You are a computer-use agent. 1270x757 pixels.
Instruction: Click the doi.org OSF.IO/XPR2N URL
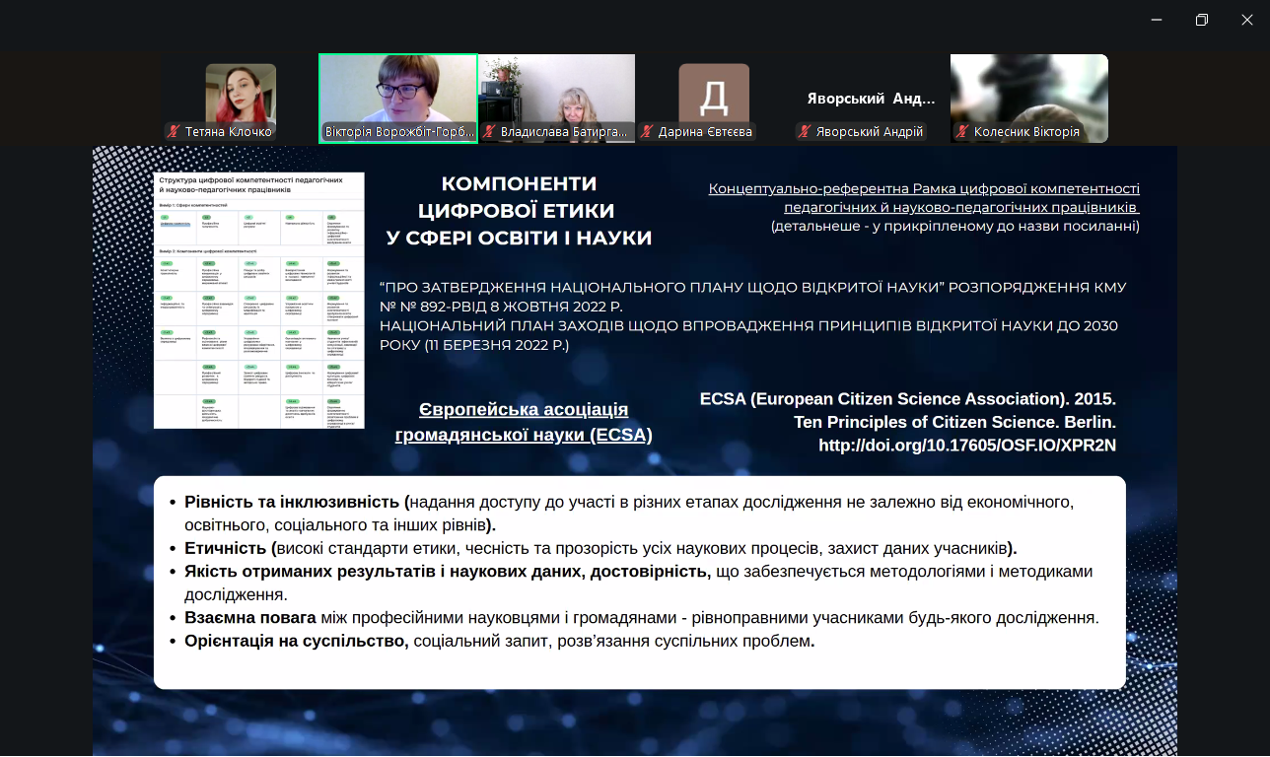tap(966, 446)
